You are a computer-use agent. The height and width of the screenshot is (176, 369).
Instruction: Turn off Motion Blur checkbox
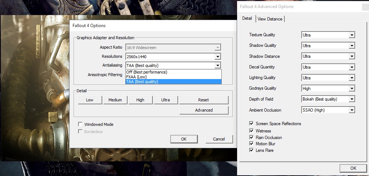tap(251, 143)
